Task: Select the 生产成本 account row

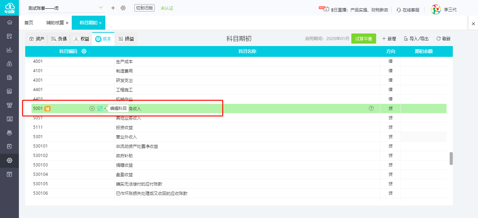Action: tap(239, 61)
